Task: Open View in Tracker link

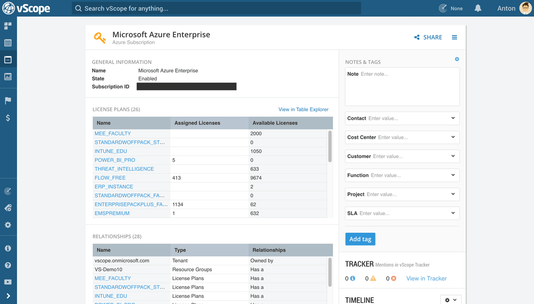Action: click(426, 279)
